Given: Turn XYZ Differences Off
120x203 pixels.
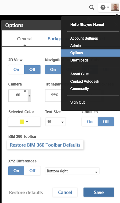Looking at the screenshot, I should click(32, 171).
